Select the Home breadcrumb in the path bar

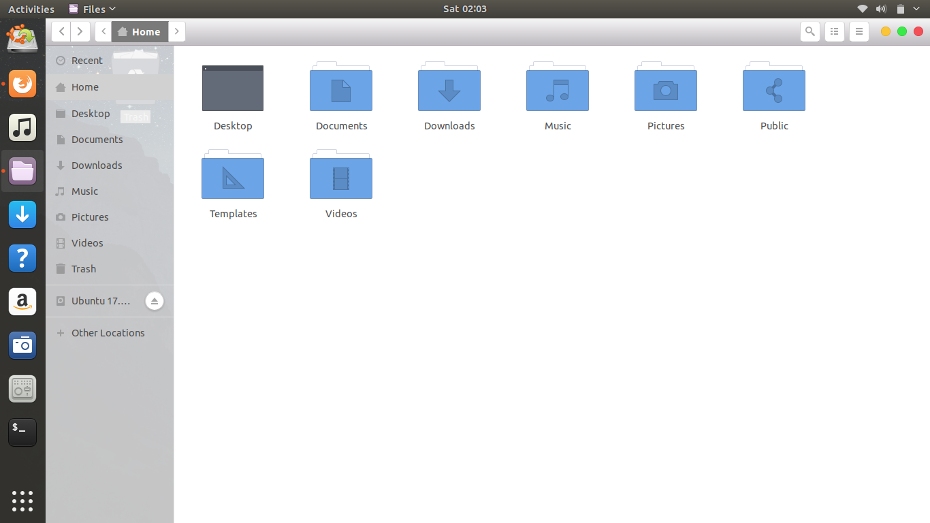(140, 31)
